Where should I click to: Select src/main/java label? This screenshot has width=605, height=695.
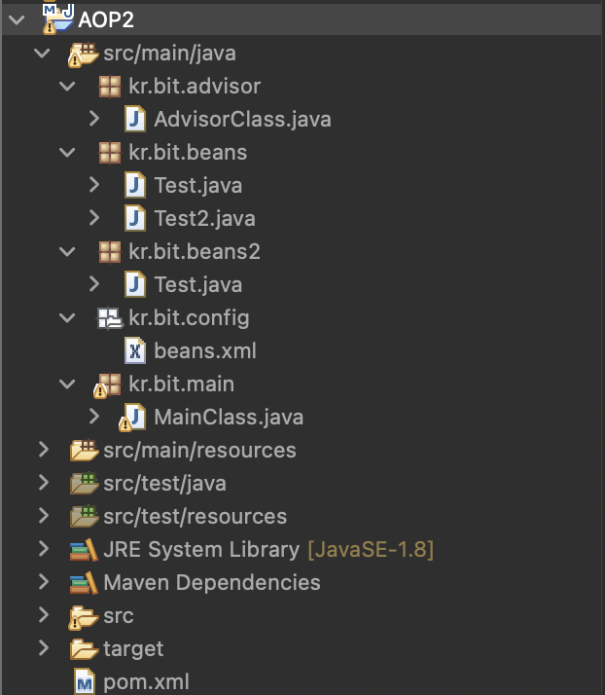click(x=169, y=54)
